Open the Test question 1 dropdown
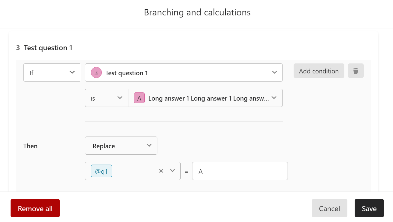Viewport: 393px width, 222px height. 184,72
